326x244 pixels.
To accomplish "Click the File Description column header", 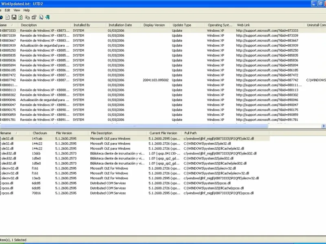I will (x=117, y=133).
